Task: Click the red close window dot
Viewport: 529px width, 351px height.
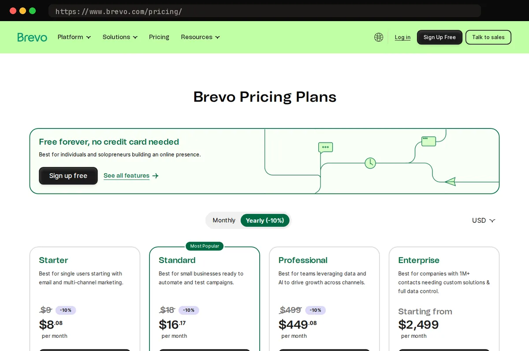Action: tap(13, 11)
